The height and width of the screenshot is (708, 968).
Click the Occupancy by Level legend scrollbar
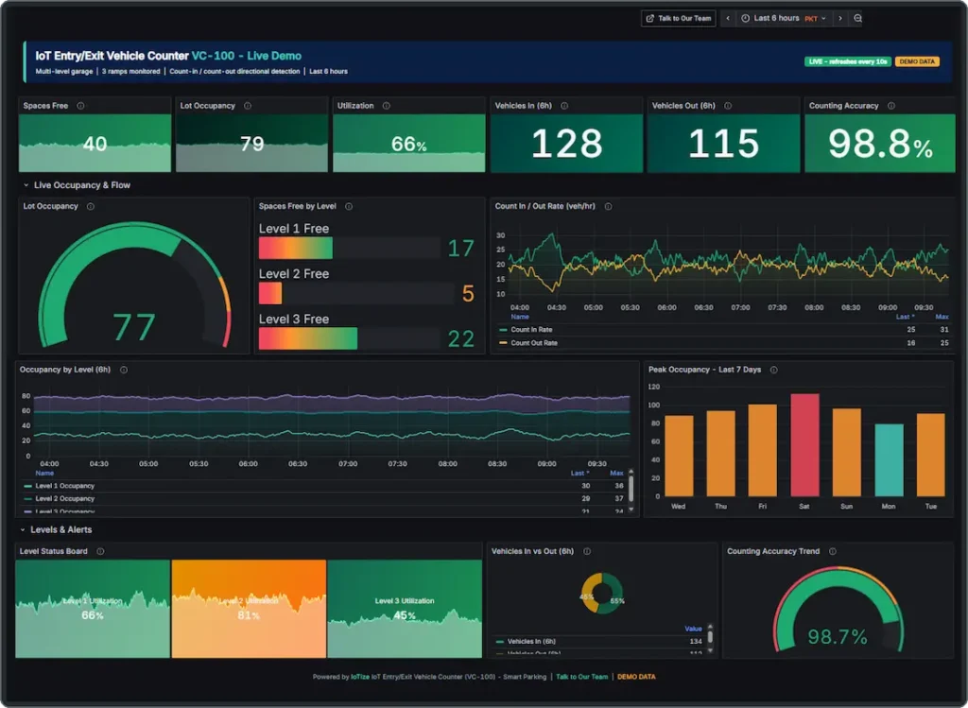pyautogui.click(x=631, y=491)
